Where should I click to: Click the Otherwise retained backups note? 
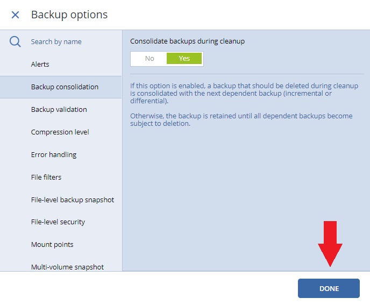tap(241, 119)
